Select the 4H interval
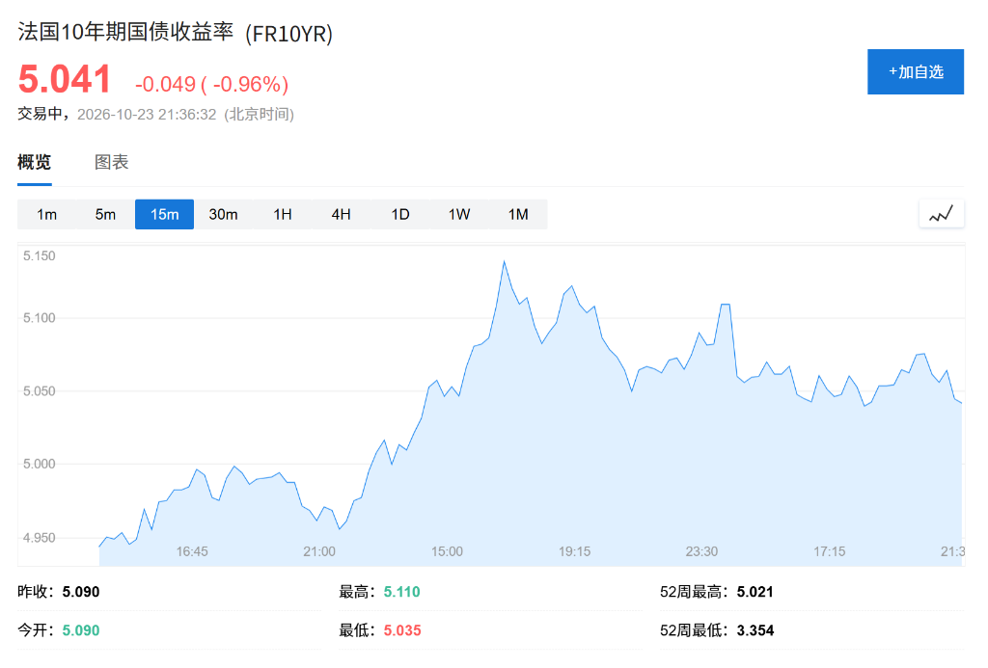Screen dimensions: 988x668 [x=341, y=214]
